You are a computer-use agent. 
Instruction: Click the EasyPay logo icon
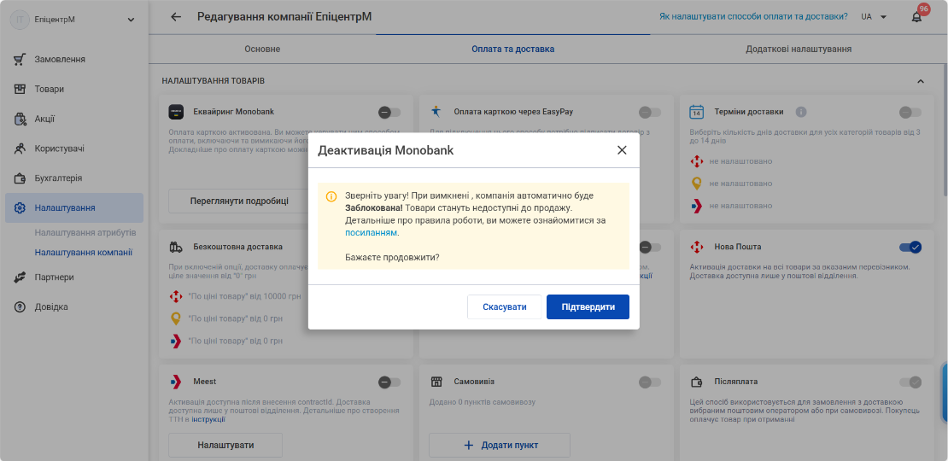[436, 111]
